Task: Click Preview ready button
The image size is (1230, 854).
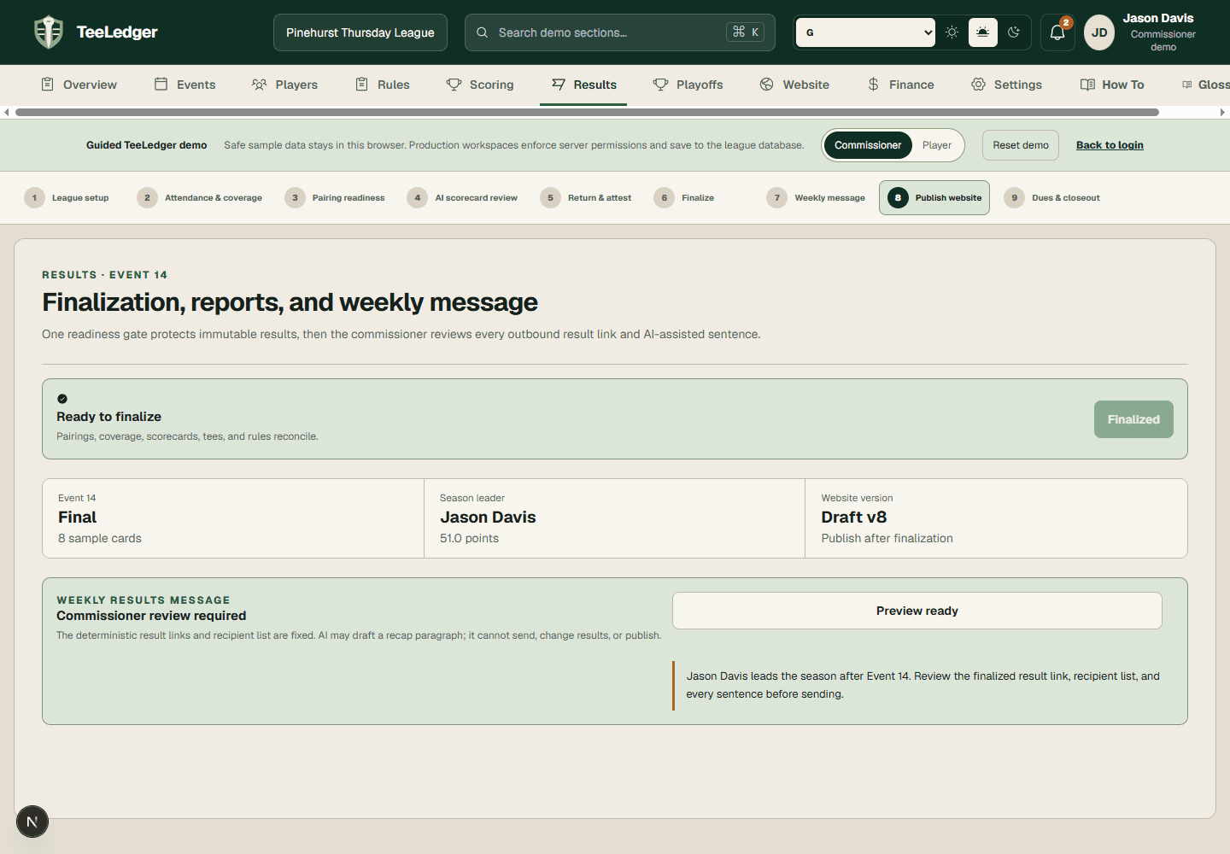Action: click(x=917, y=611)
